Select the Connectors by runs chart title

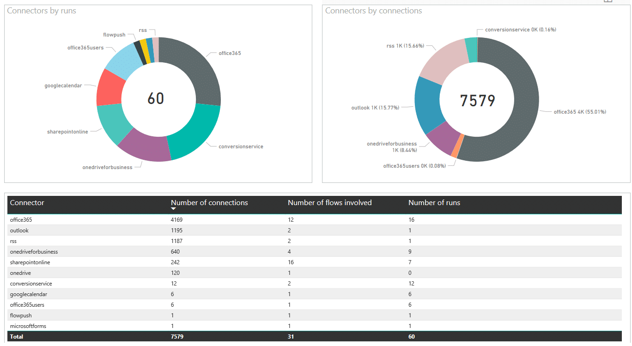[x=42, y=11]
